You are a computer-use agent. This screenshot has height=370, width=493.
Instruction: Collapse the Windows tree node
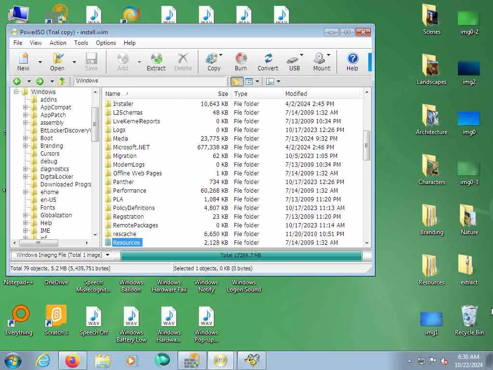16,92
